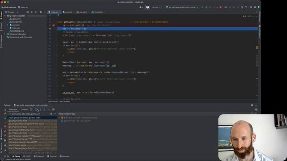Select the main.getCount stack frame
287x161 pixels.
32,118
